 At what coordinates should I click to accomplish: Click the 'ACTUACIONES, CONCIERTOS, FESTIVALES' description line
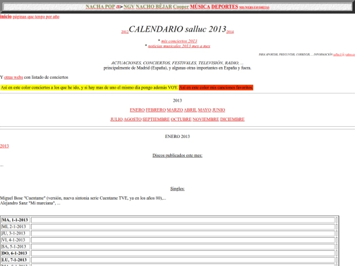click(177, 63)
